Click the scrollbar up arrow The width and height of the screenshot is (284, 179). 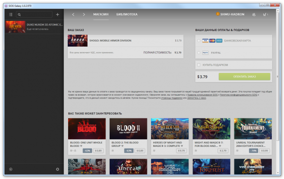pos(278,11)
